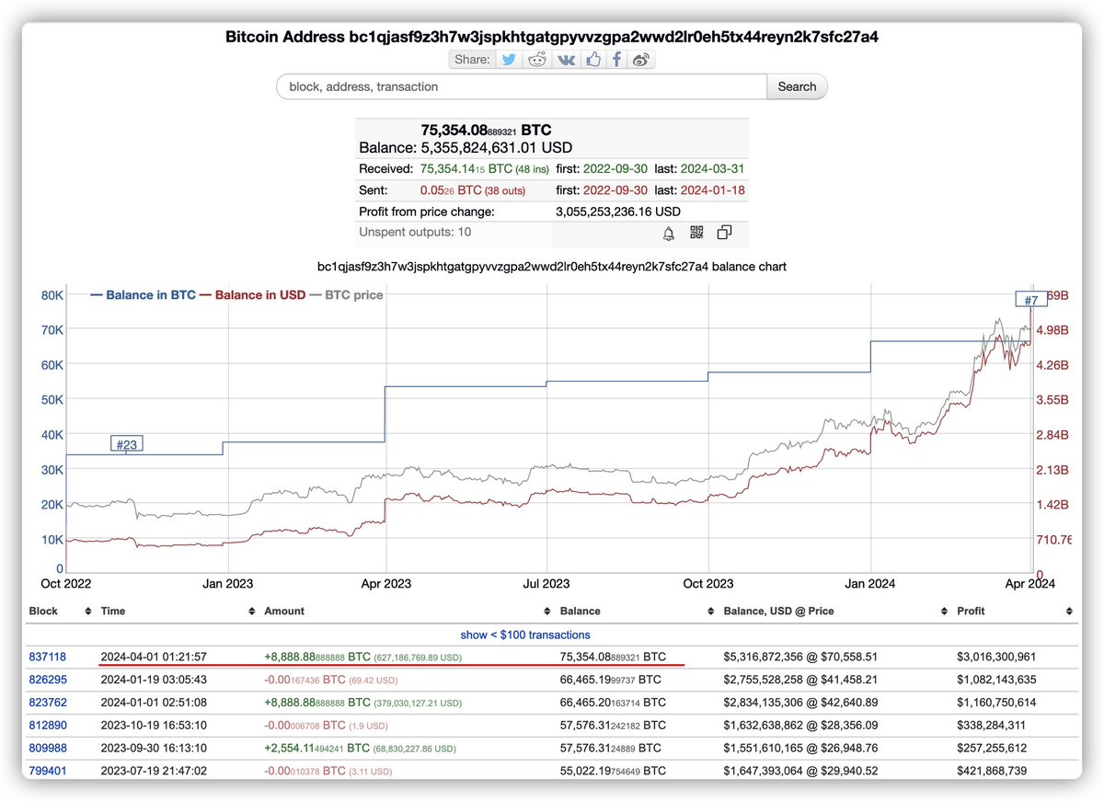Click balance 55,022.19754649 BTC cell

pyautogui.click(x=612, y=771)
